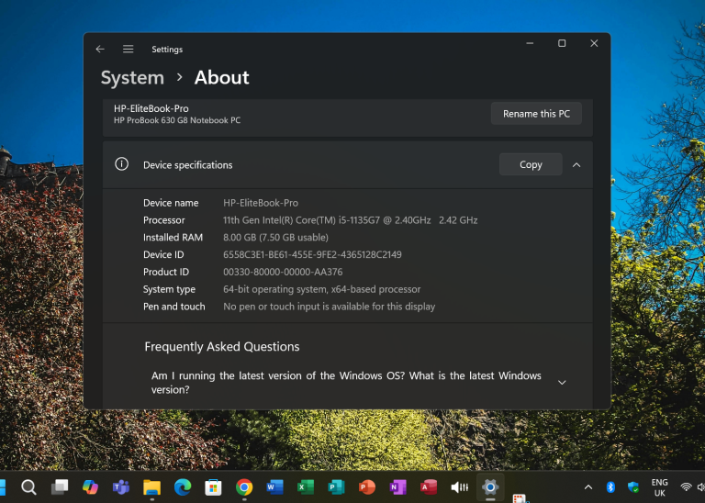Screen dimensions: 705x503
Task: Click the Bluetooth icon in system tray
Action: 610,486
